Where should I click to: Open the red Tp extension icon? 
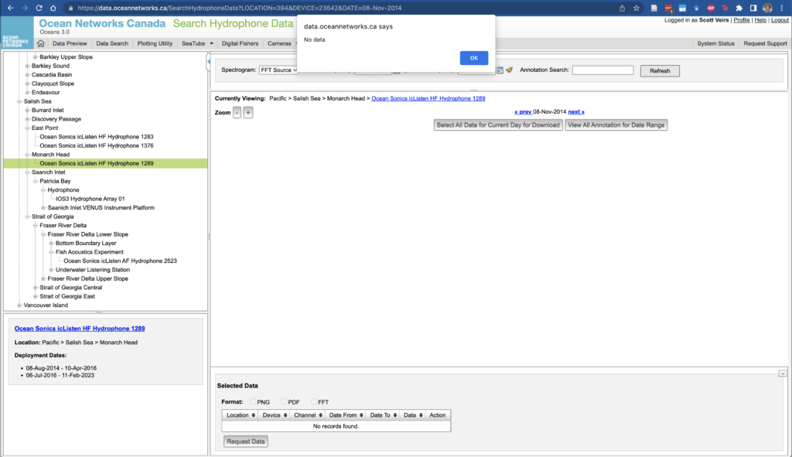pos(725,8)
